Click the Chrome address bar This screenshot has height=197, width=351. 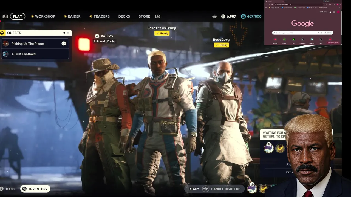coord(299,5)
